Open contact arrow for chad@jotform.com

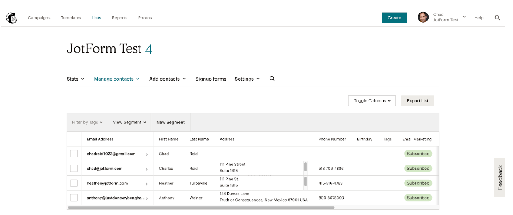pos(146,169)
